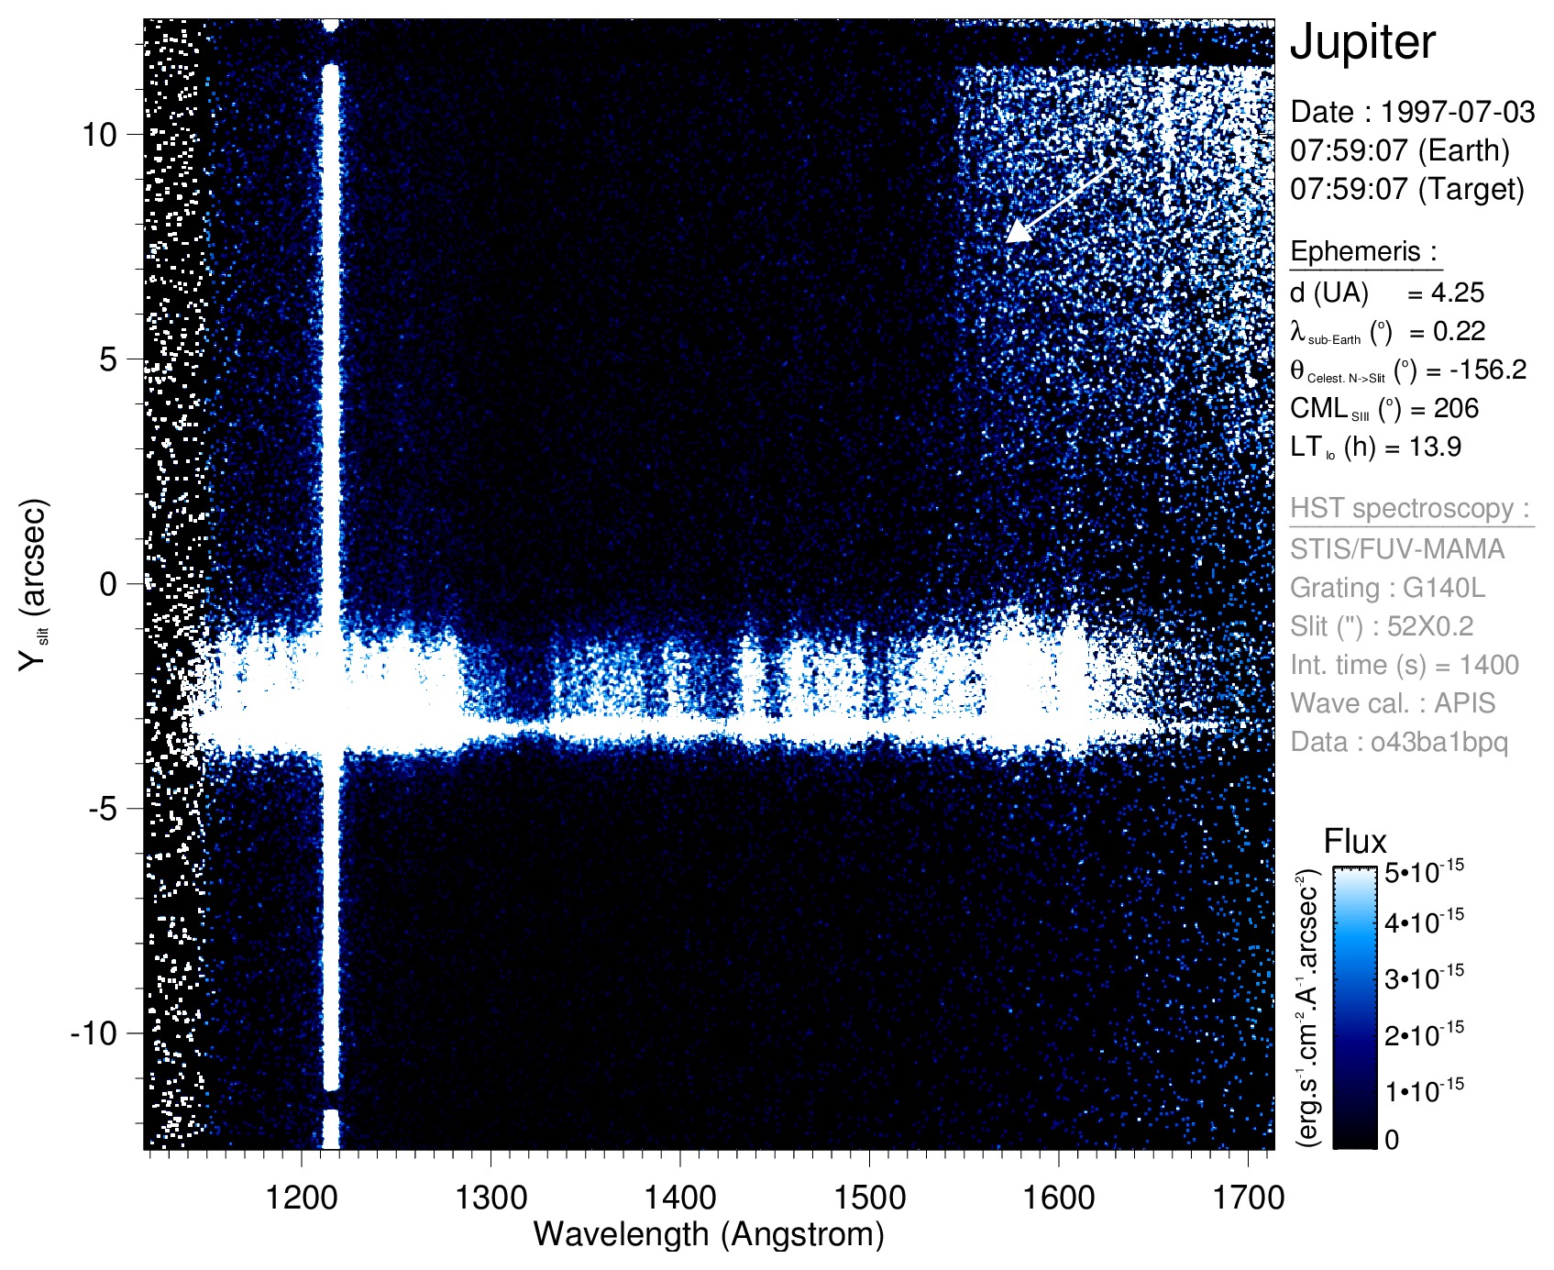The width and height of the screenshot is (1554, 1270).
Task: Click the -10 tick label on the Y axis
Action: pyautogui.click(x=94, y=1033)
